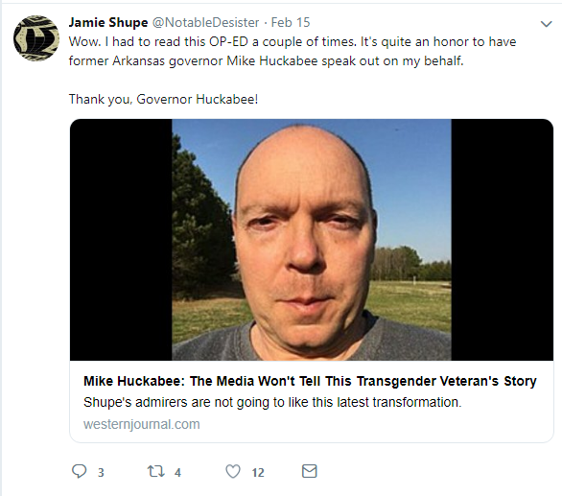The image size is (562, 496).
Task: Like the tweet with the heart icon
Action: point(233,471)
